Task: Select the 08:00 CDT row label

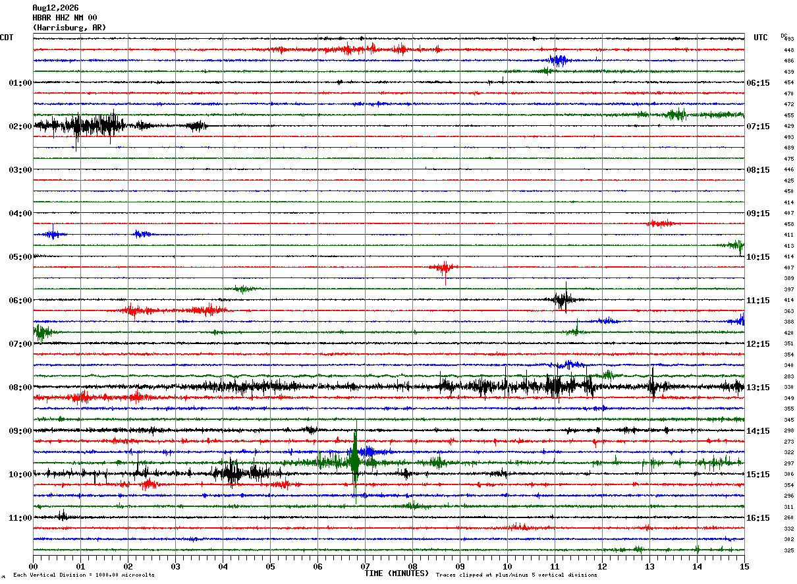Action: point(20,388)
